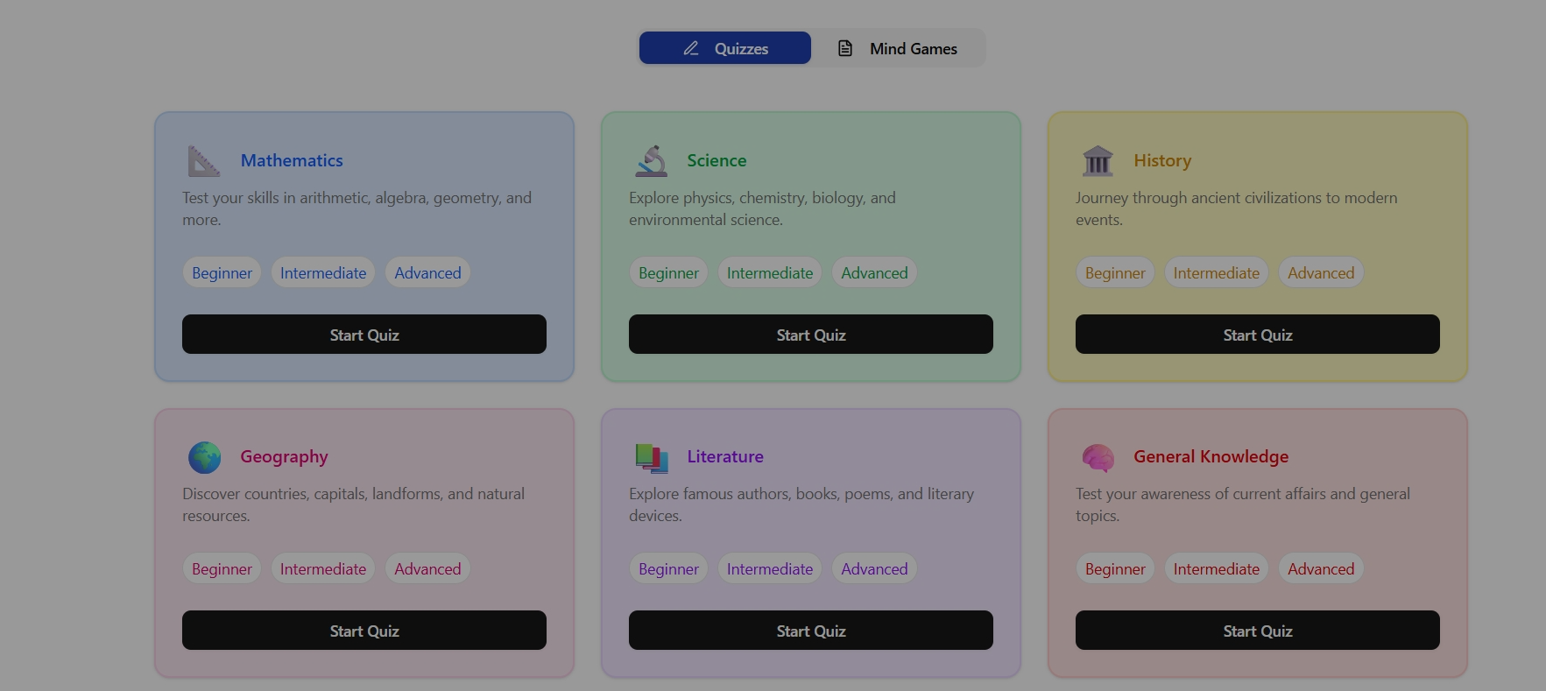Click the pencil icon in Quizzes tab
The height and width of the screenshot is (691, 1546).
pos(691,48)
